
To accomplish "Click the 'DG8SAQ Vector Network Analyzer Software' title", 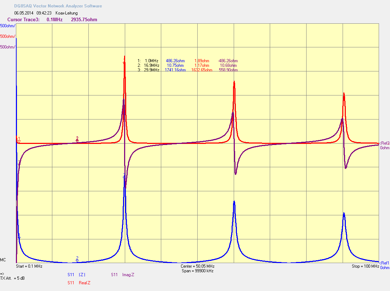I will click(58, 6).
